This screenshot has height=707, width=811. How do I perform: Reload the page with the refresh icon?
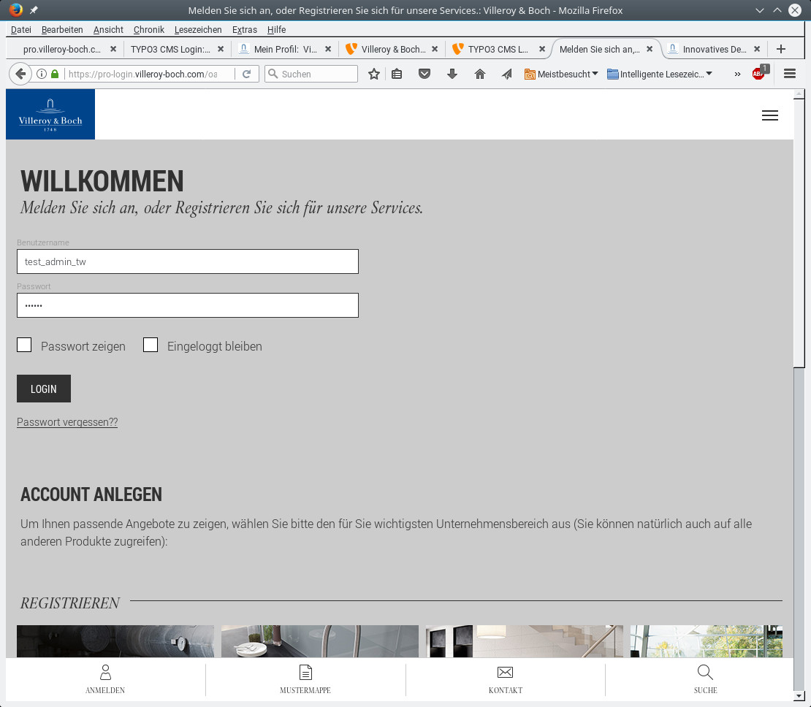click(x=247, y=74)
